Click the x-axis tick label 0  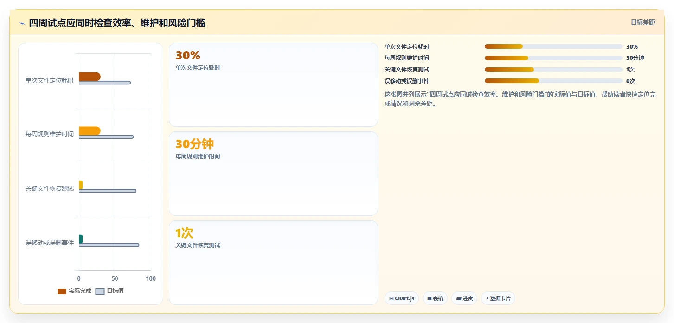pyautogui.click(x=79, y=279)
